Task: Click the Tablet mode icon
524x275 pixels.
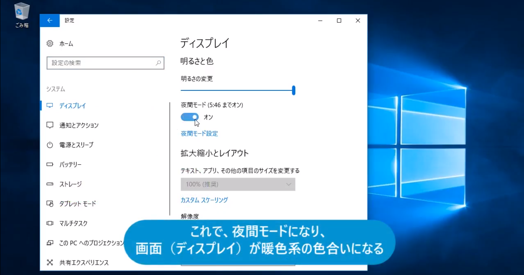Action: click(50, 204)
